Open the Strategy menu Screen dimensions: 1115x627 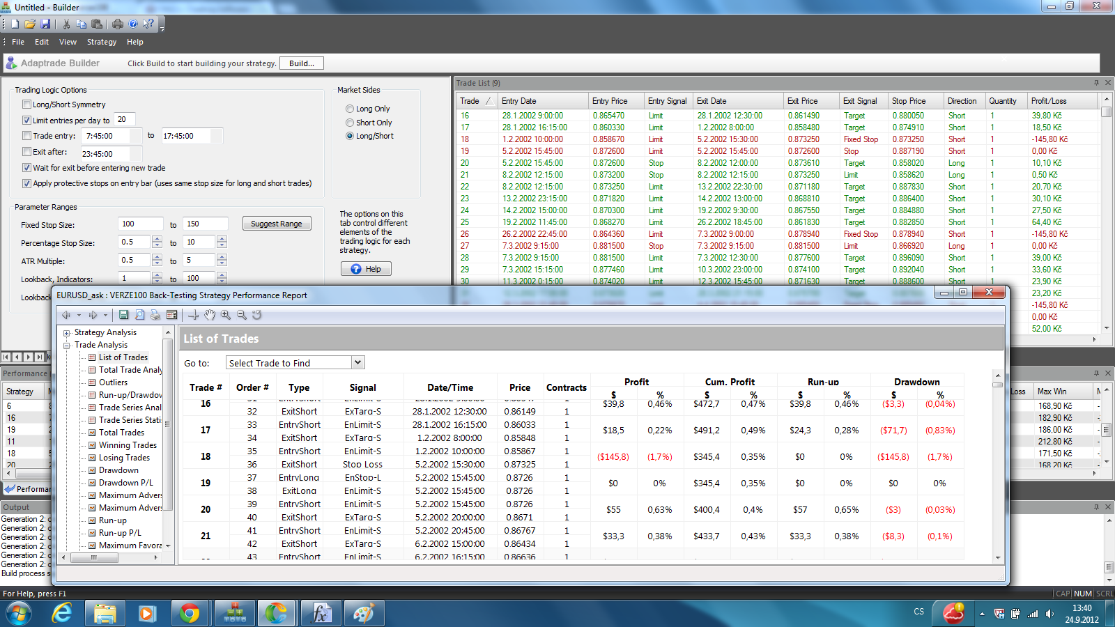coord(102,42)
